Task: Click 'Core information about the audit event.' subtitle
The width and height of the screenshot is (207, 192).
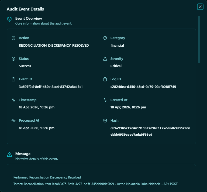Action: pos(44,23)
